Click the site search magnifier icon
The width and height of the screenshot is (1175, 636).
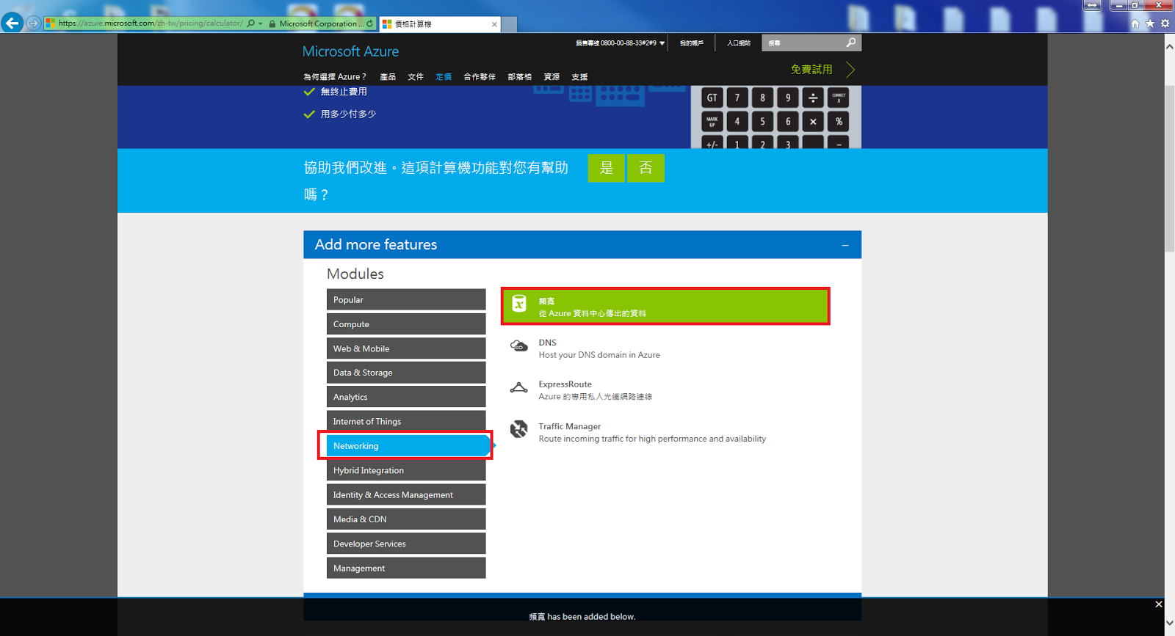coord(851,43)
